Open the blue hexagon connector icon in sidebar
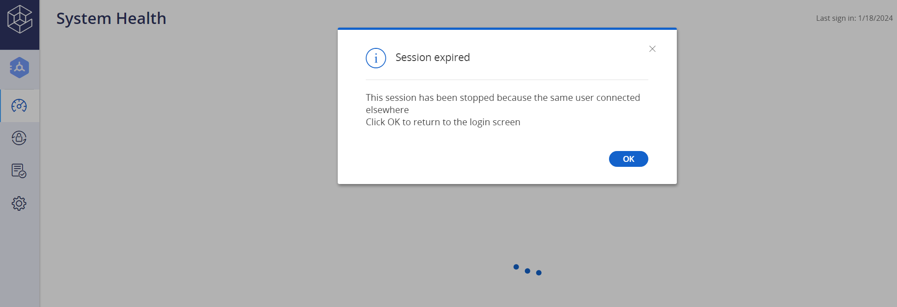 click(x=19, y=68)
